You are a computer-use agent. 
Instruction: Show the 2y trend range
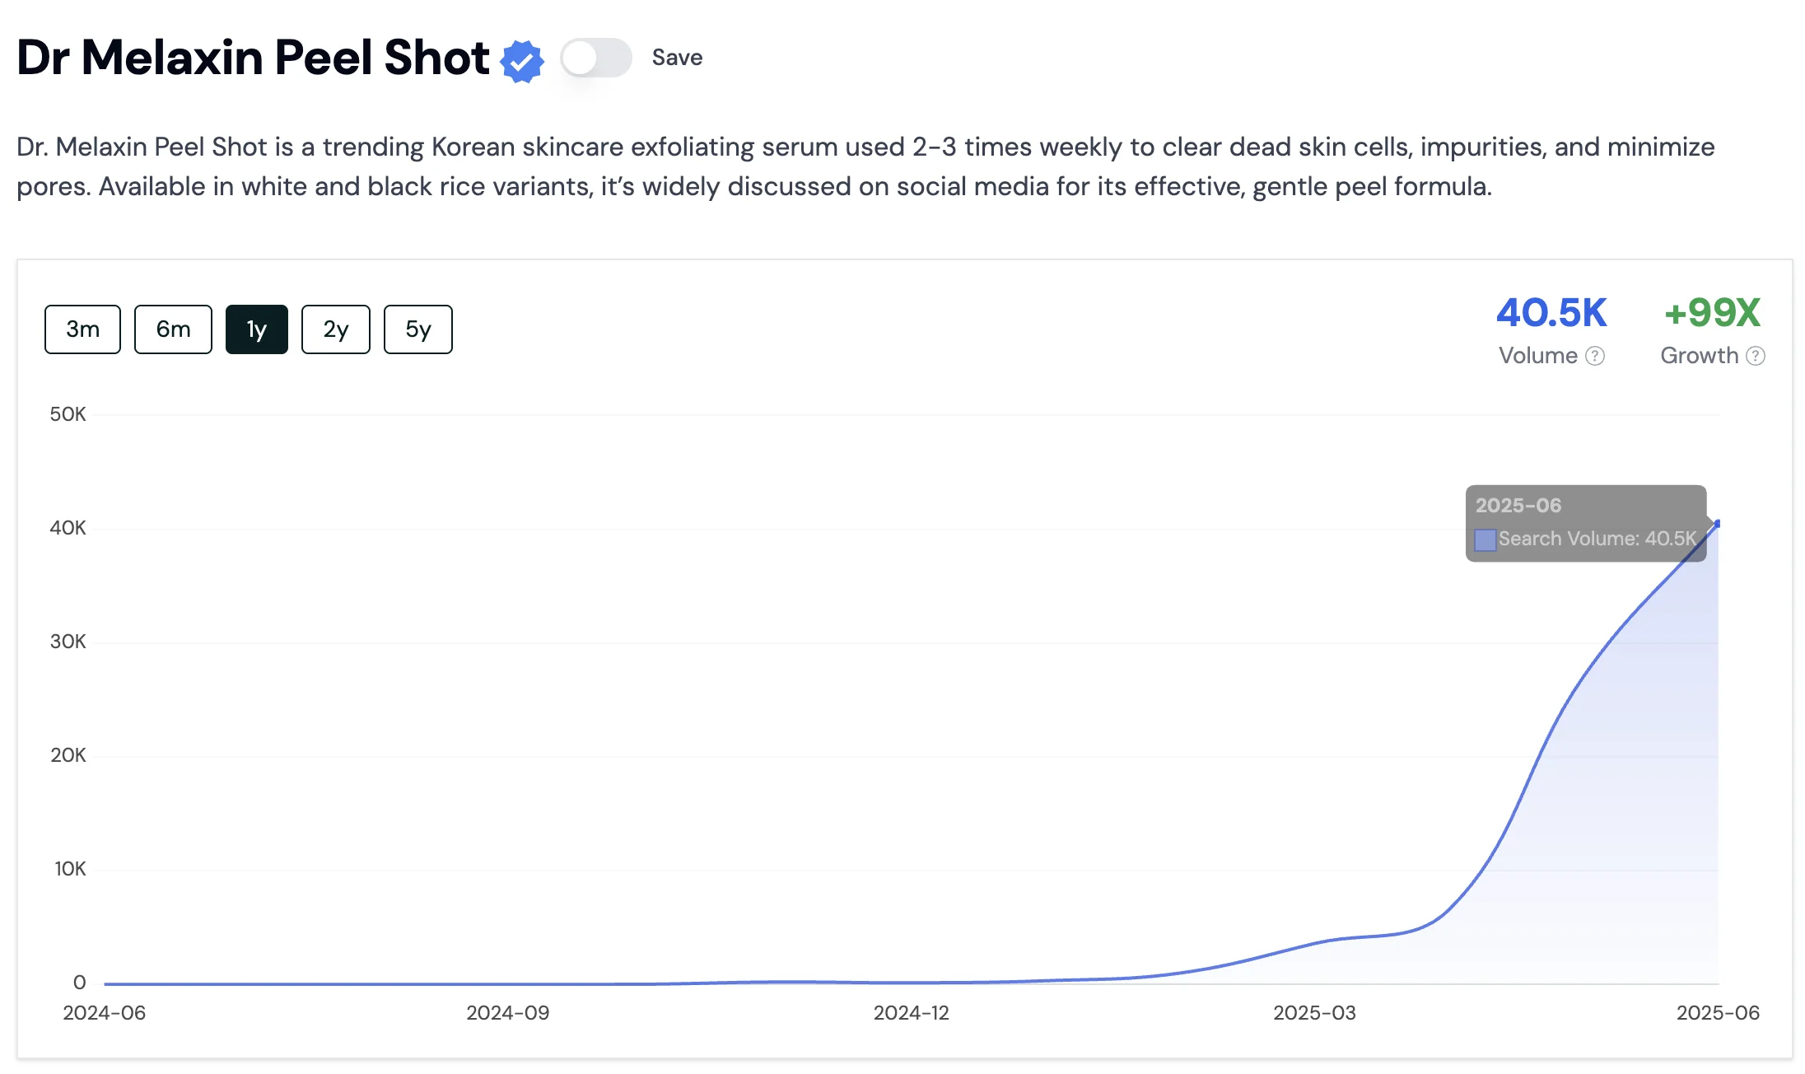coord(335,329)
